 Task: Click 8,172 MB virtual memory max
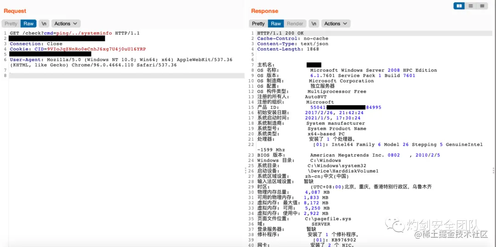(316, 203)
